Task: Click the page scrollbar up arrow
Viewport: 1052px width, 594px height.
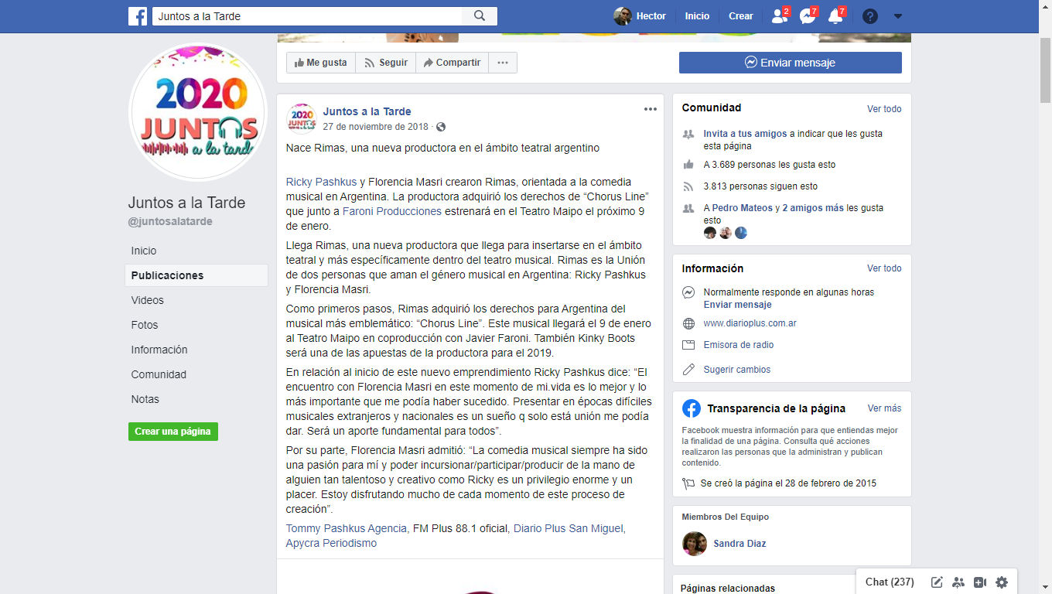Action: 1045,6
